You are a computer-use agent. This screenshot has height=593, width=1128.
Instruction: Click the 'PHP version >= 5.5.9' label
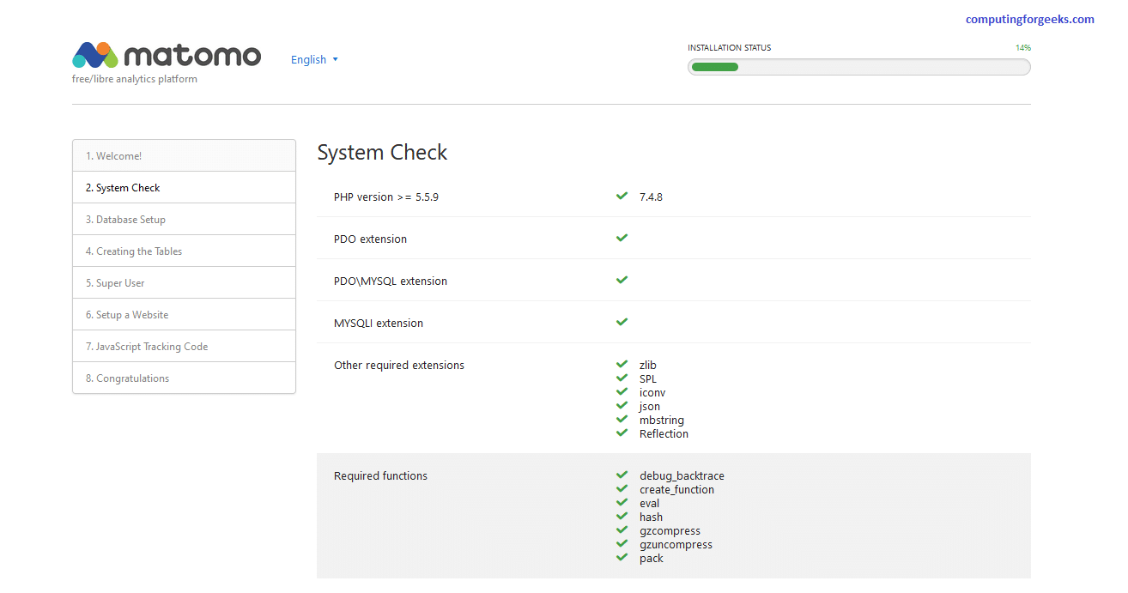pos(386,197)
